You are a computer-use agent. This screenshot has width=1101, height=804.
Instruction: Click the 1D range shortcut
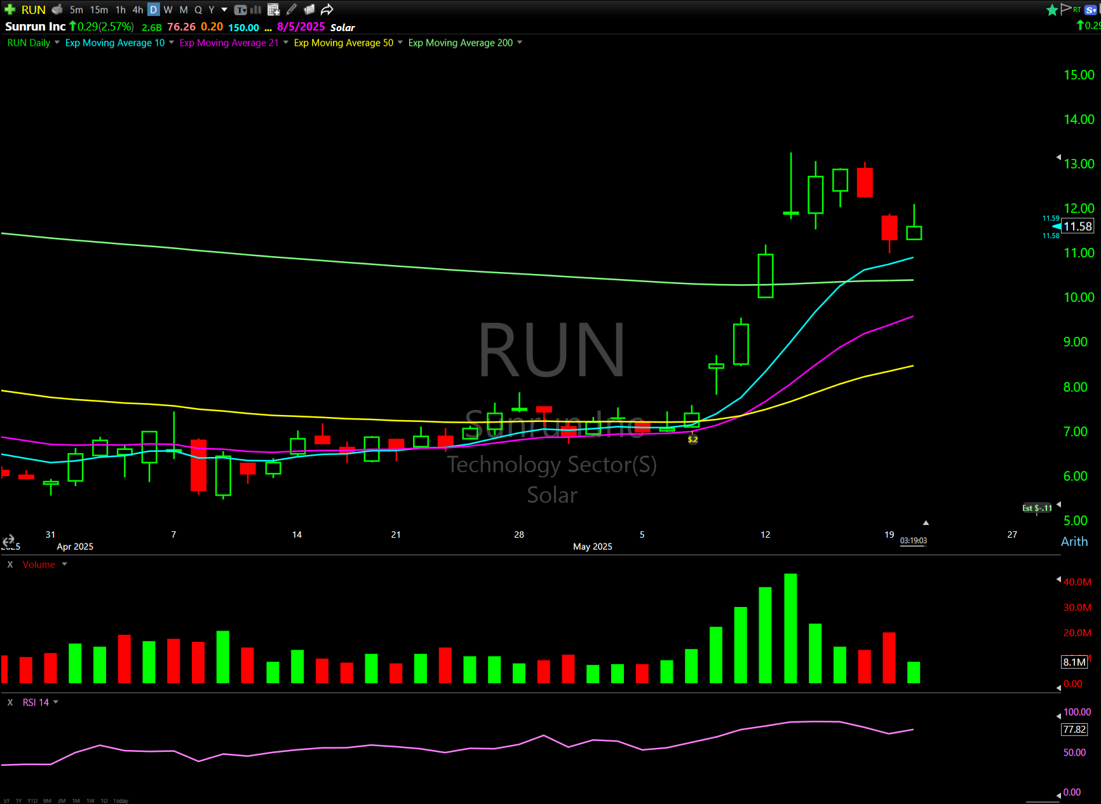(104, 801)
